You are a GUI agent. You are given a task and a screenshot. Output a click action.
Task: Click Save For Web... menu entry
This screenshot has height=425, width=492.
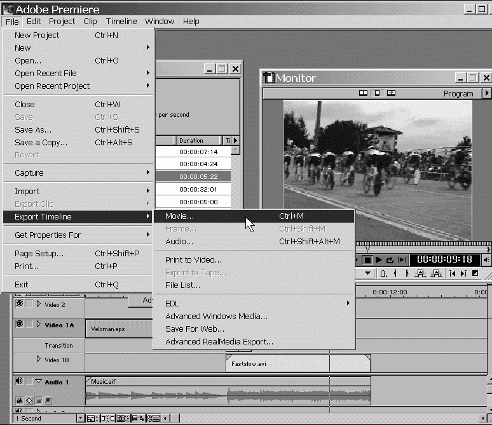tap(195, 329)
